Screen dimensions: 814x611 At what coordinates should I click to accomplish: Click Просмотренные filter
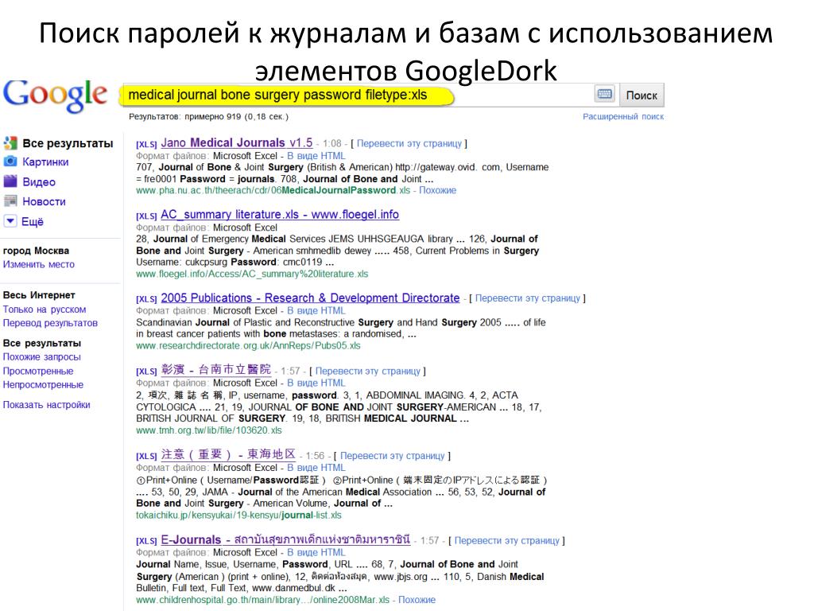pyautogui.click(x=38, y=371)
